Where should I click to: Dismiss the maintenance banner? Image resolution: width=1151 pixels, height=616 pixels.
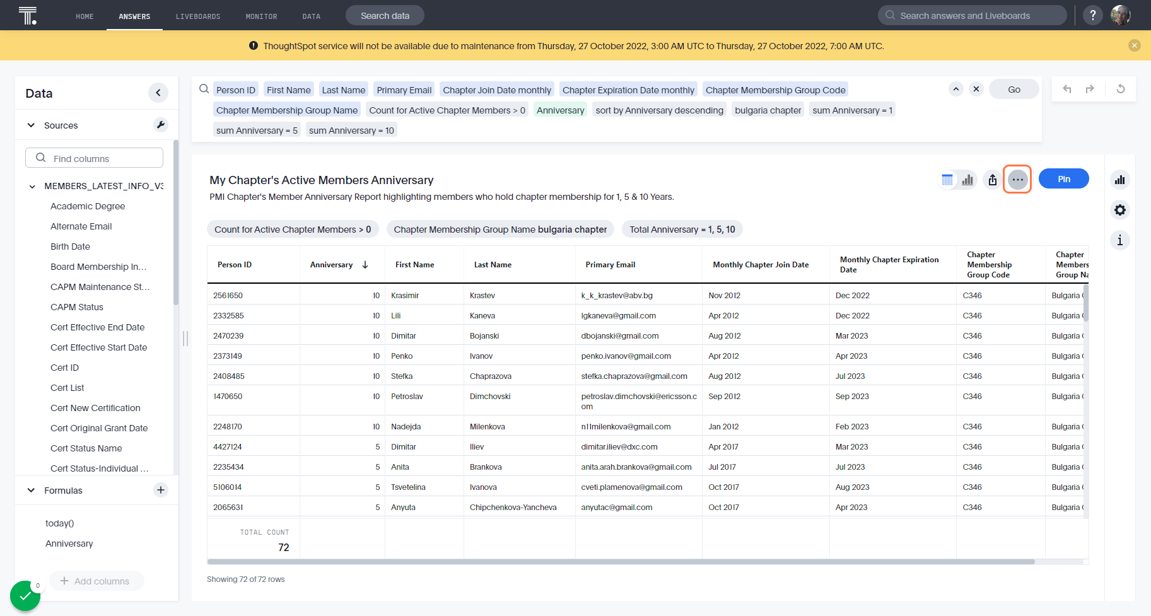pos(1135,45)
